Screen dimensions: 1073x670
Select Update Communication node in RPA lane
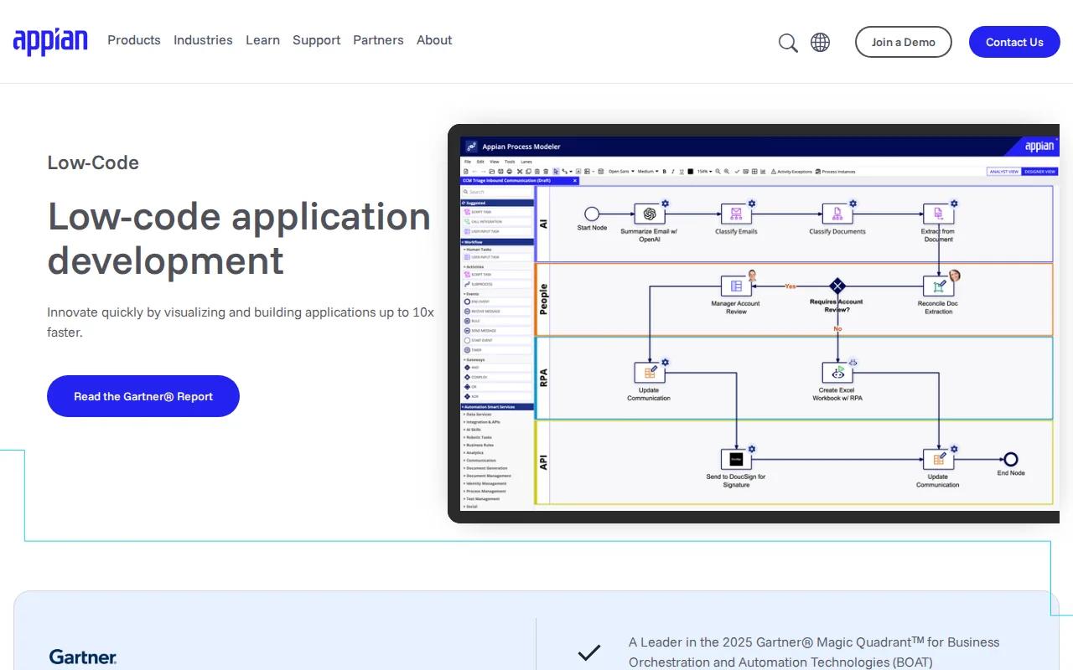pyautogui.click(x=649, y=373)
